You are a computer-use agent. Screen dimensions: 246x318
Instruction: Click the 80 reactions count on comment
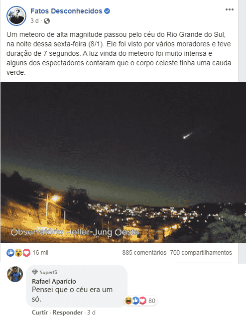[152, 301]
